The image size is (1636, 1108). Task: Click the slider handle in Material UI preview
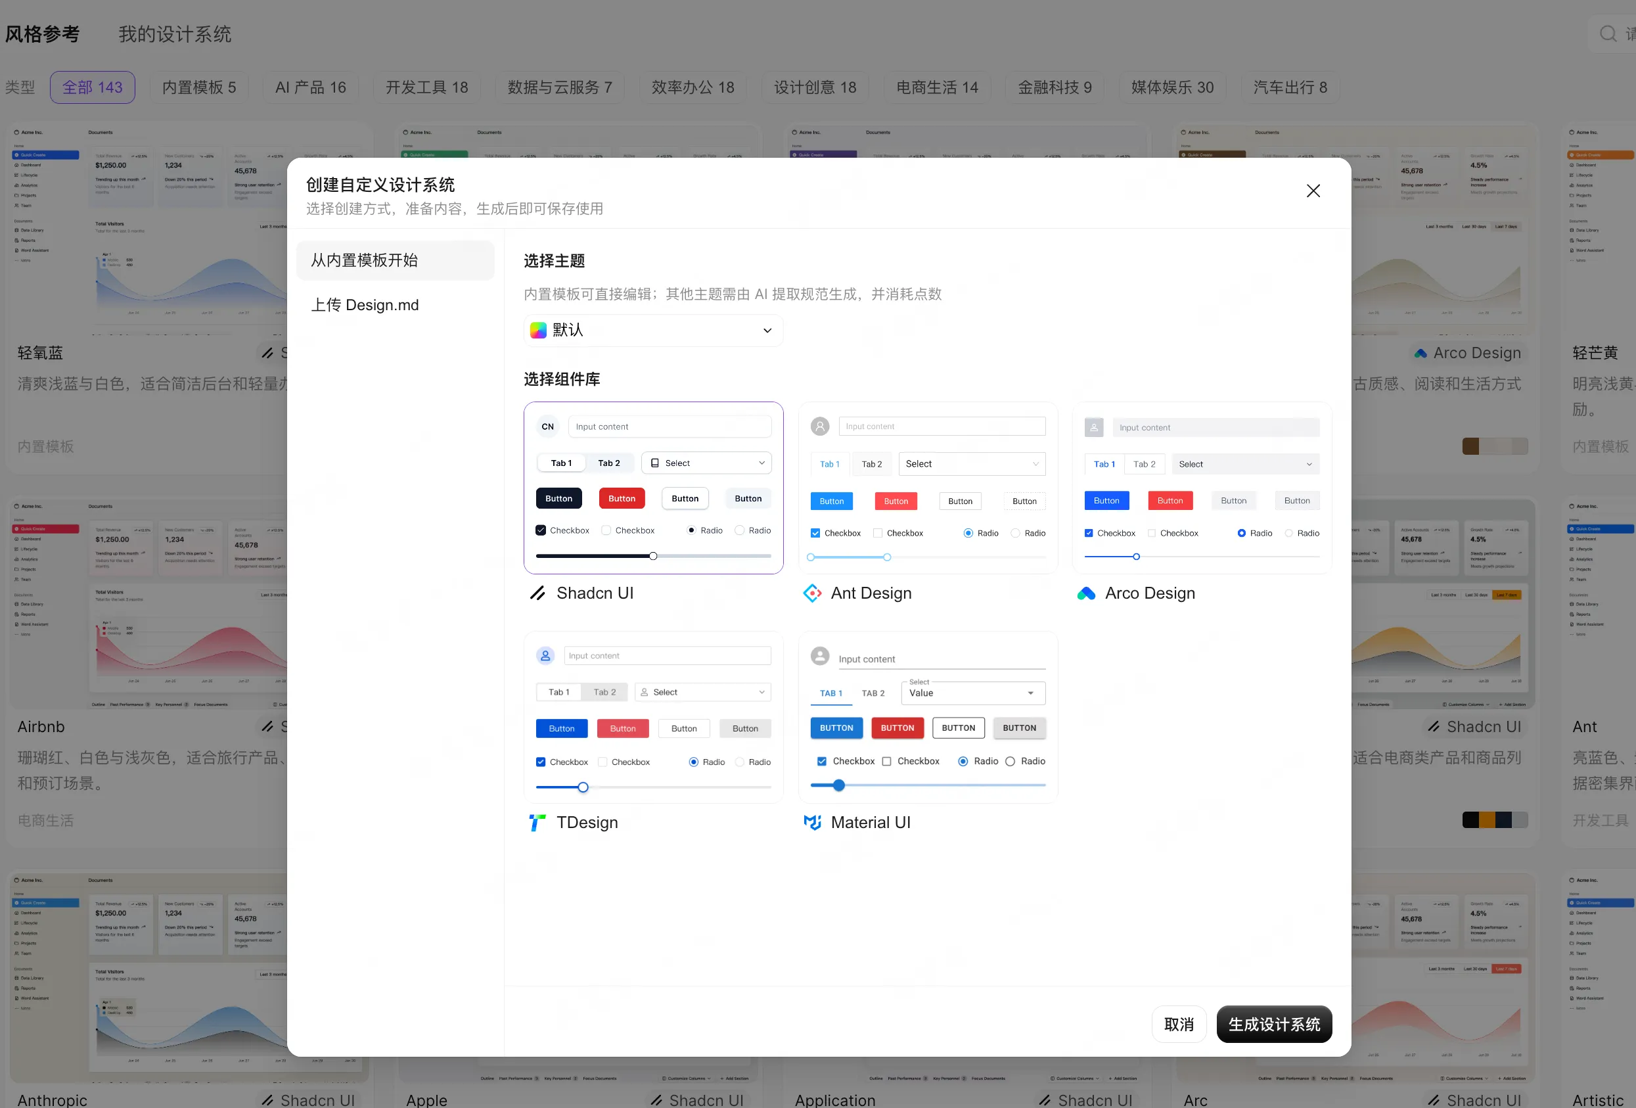click(839, 785)
